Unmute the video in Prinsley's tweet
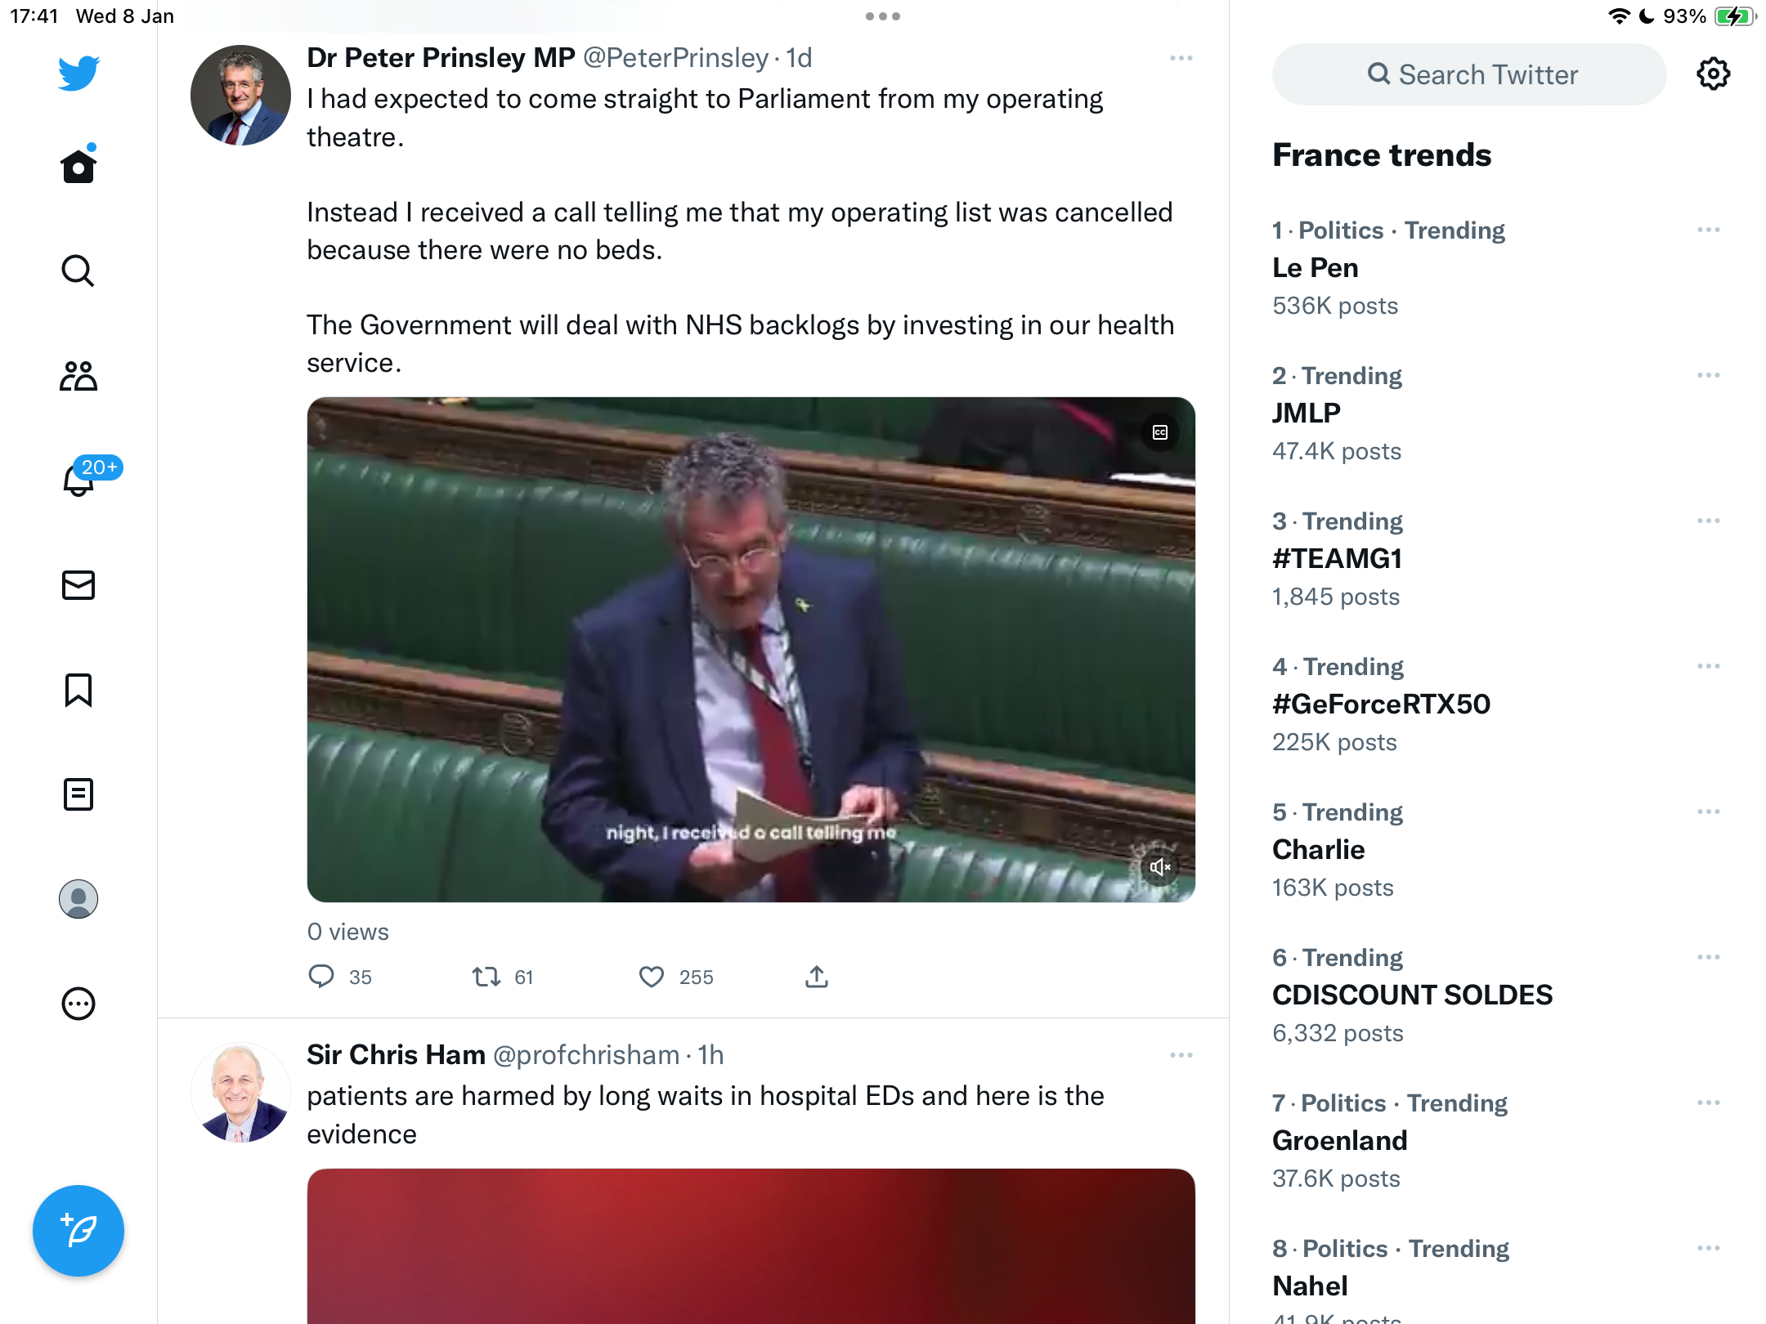This screenshot has width=1766, height=1324. click(x=1160, y=866)
